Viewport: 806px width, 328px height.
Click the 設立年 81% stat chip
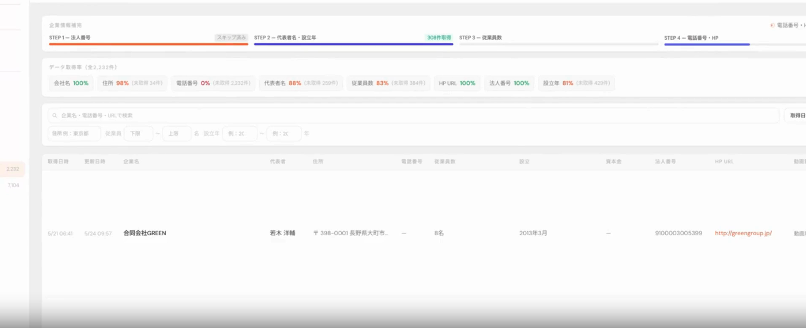point(577,83)
